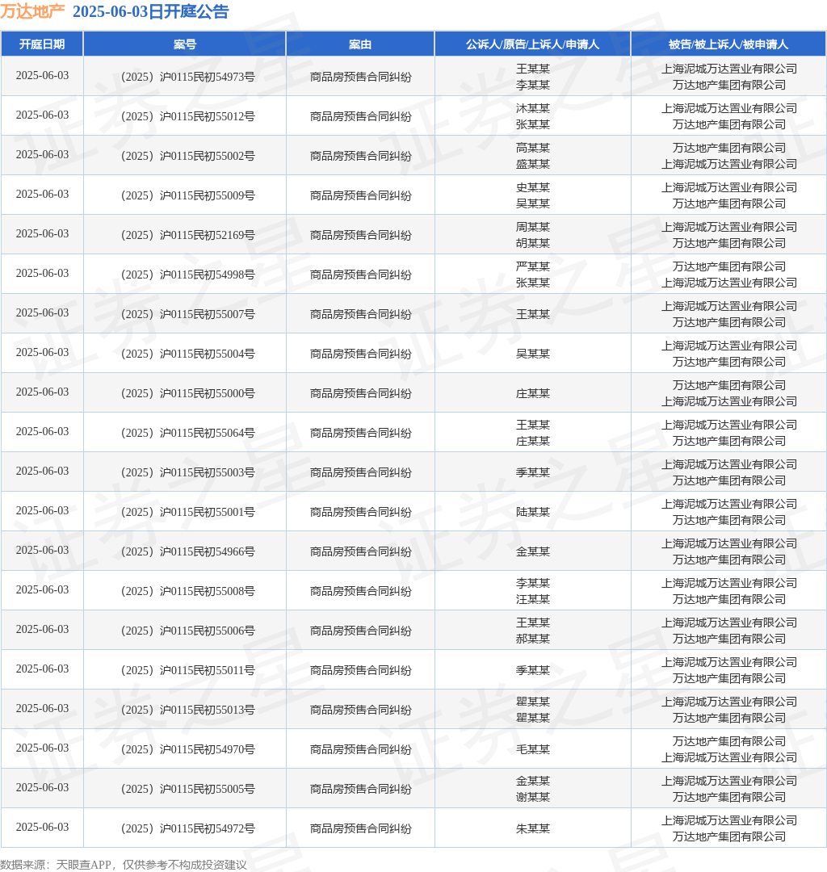This screenshot has height=872, width=827.
Task: Click the date cell for case 54973号
Action: tap(42, 76)
